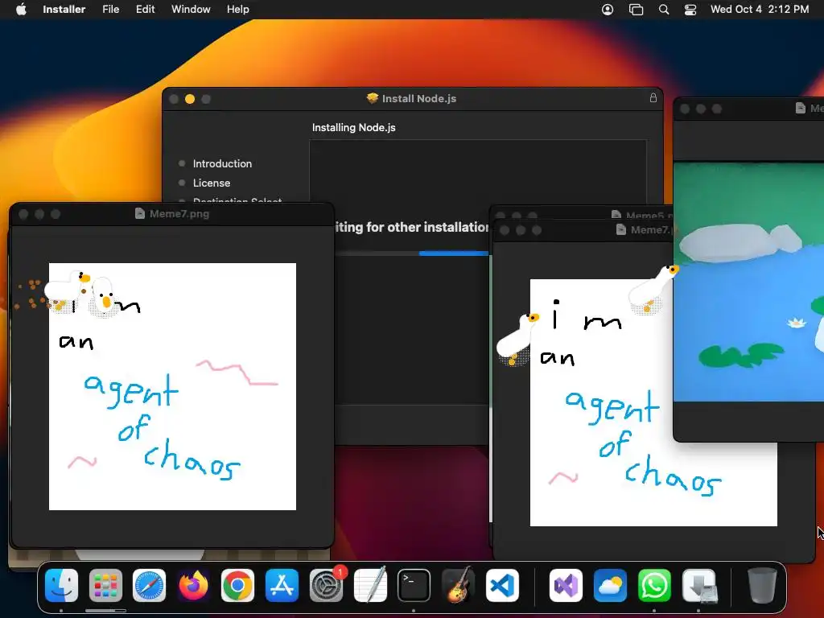Click the file icon in right Meme7 title bar
824x618 pixels.
pos(621,229)
